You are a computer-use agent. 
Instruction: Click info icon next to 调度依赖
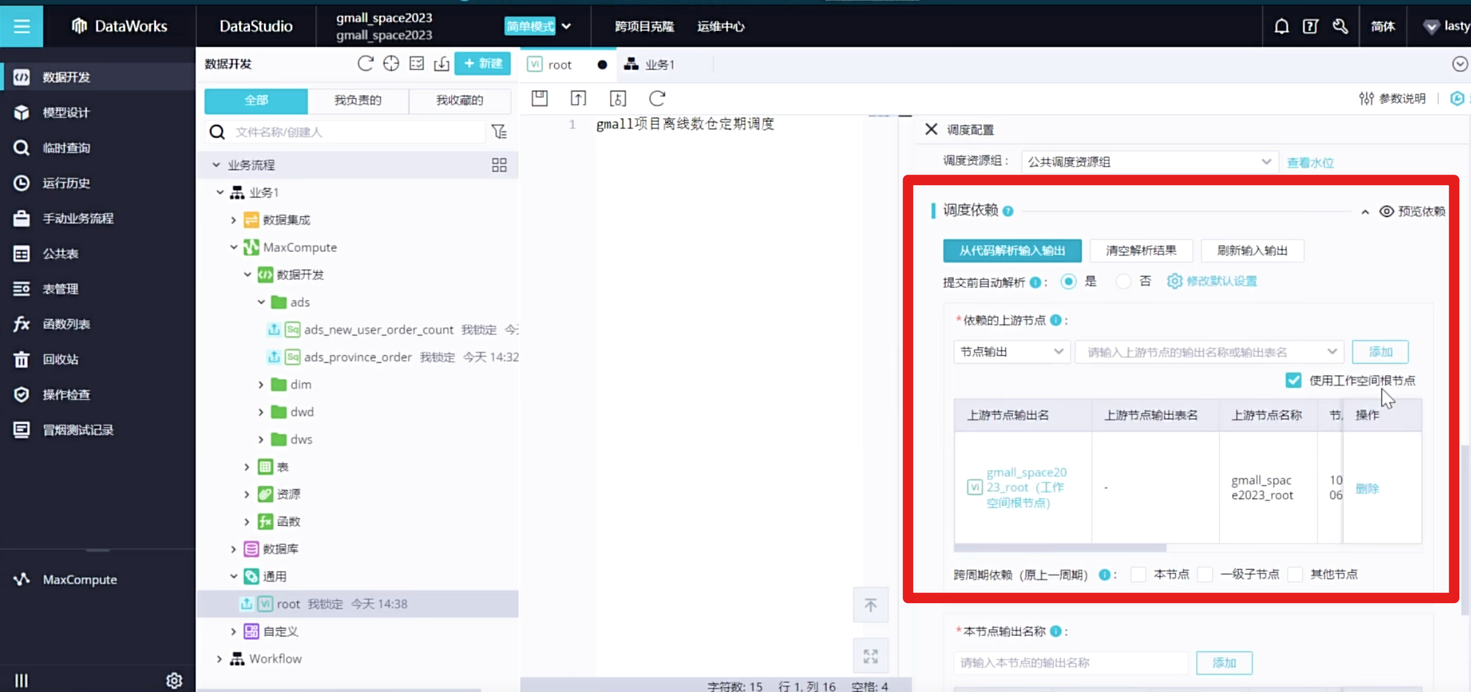(1008, 211)
